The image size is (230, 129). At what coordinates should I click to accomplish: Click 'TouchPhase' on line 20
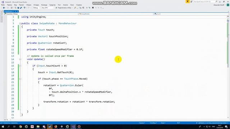[x=71, y=79]
